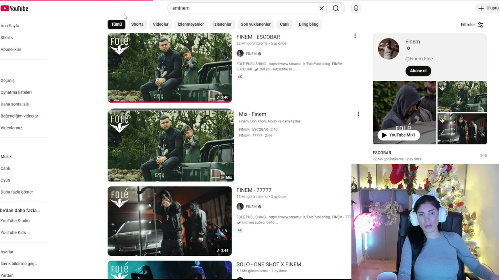Open the Filtreler filter options
The image size is (499, 280).
(472, 24)
